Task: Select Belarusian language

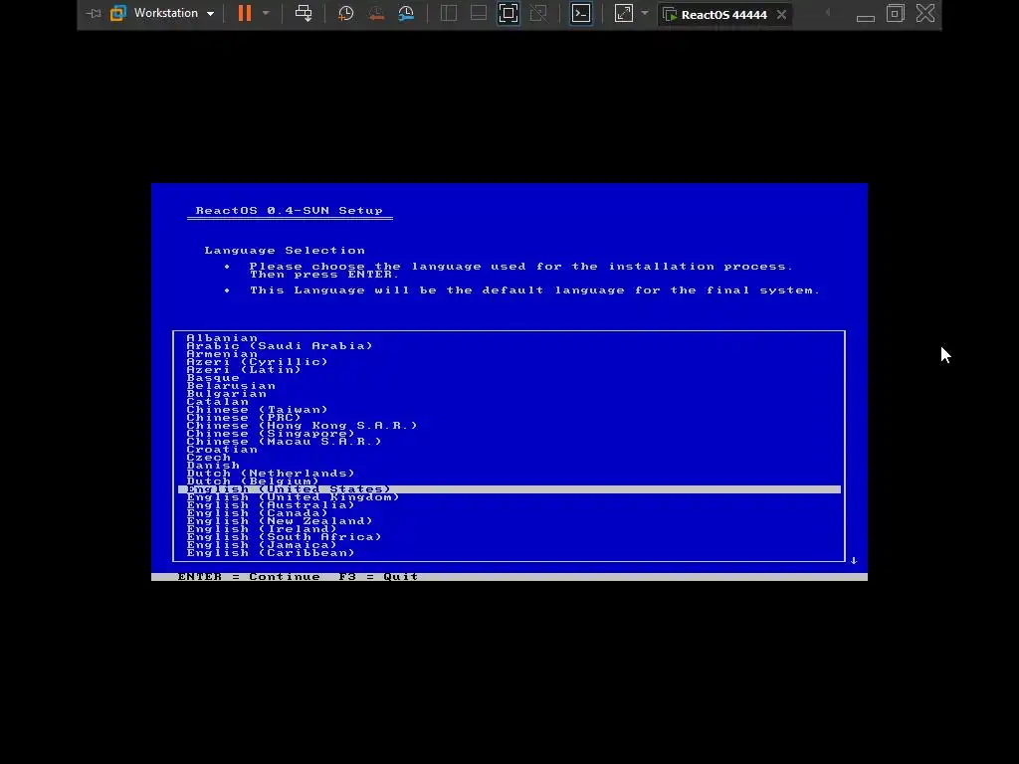Action: pos(231,385)
